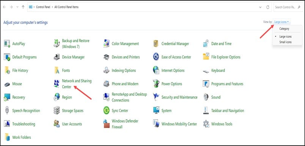Click the Phone and Modem icon
The height and width of the screenshot is (146, 305).
tap(106, 84)
